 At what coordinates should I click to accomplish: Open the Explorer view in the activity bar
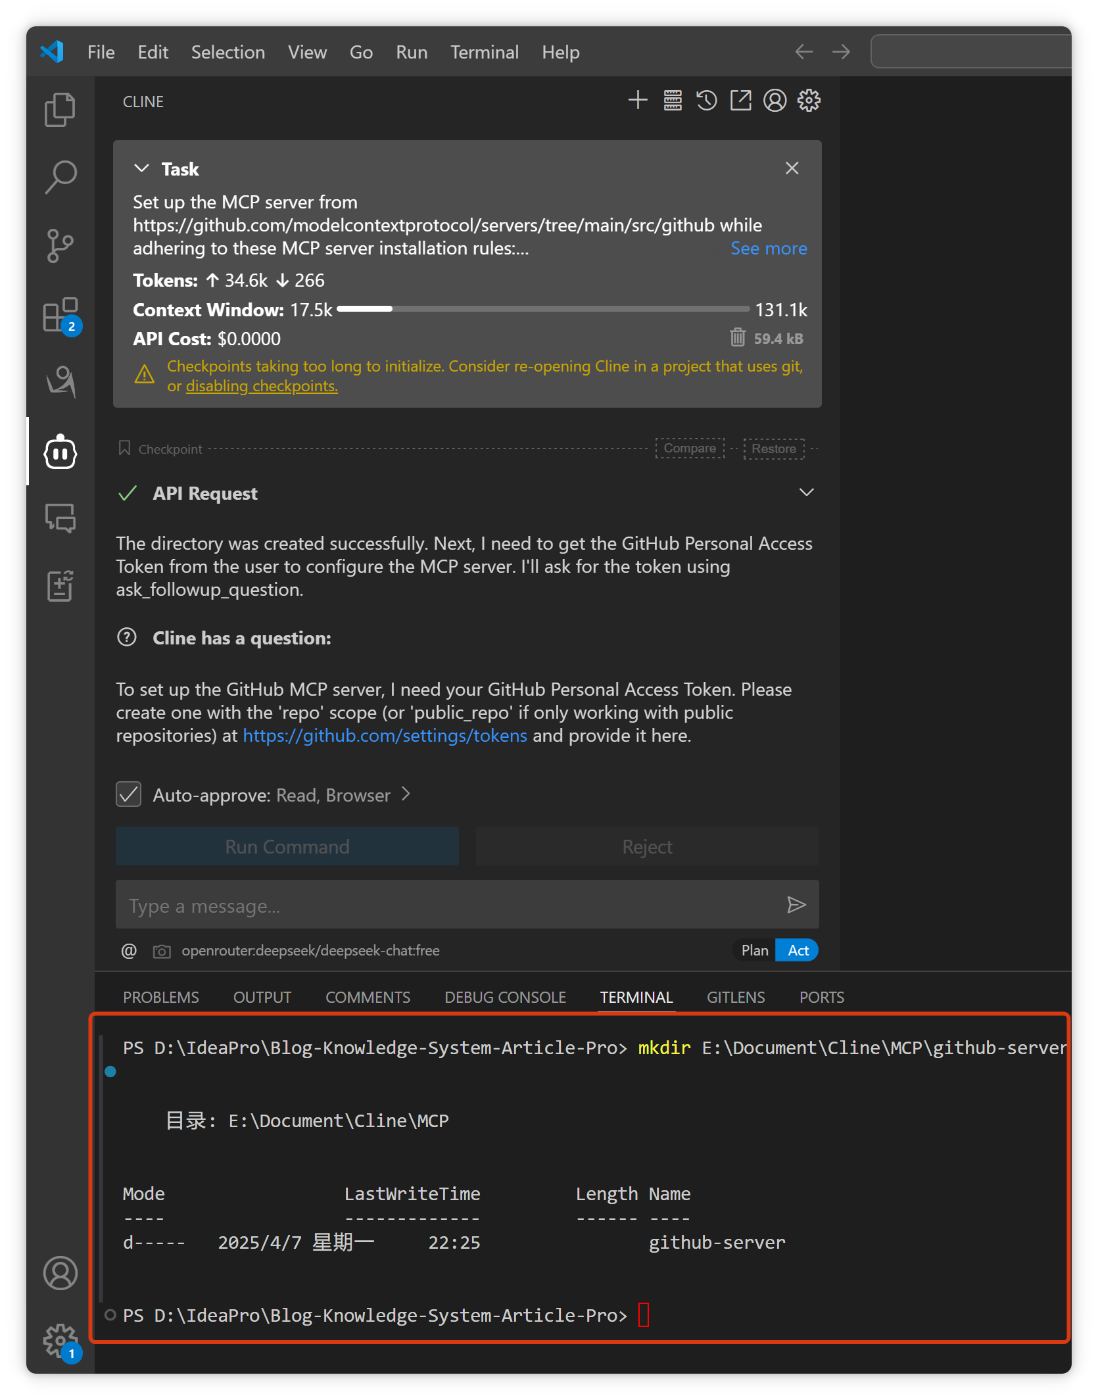pyautogui.click(x=60, y=109)
